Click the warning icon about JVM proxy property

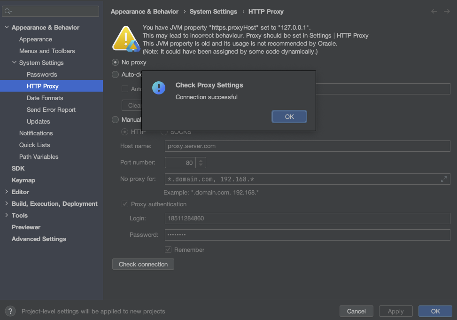[x=125, y=38]
